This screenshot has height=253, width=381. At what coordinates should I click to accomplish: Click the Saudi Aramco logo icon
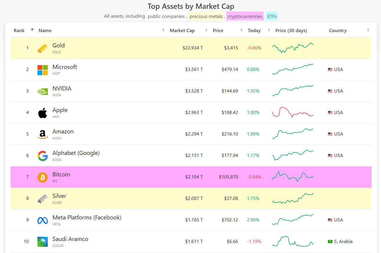tap(42, 242)
